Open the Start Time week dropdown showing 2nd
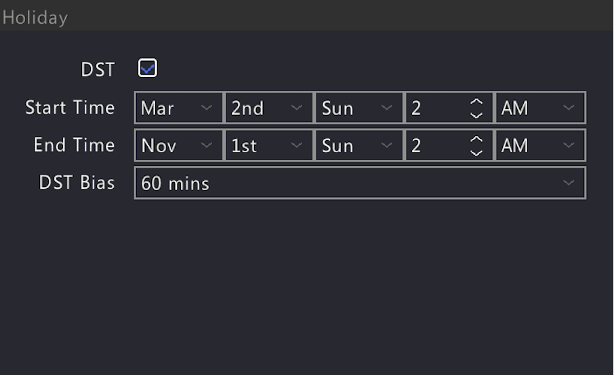The image size is (614, 375). [x=269, y=108]
